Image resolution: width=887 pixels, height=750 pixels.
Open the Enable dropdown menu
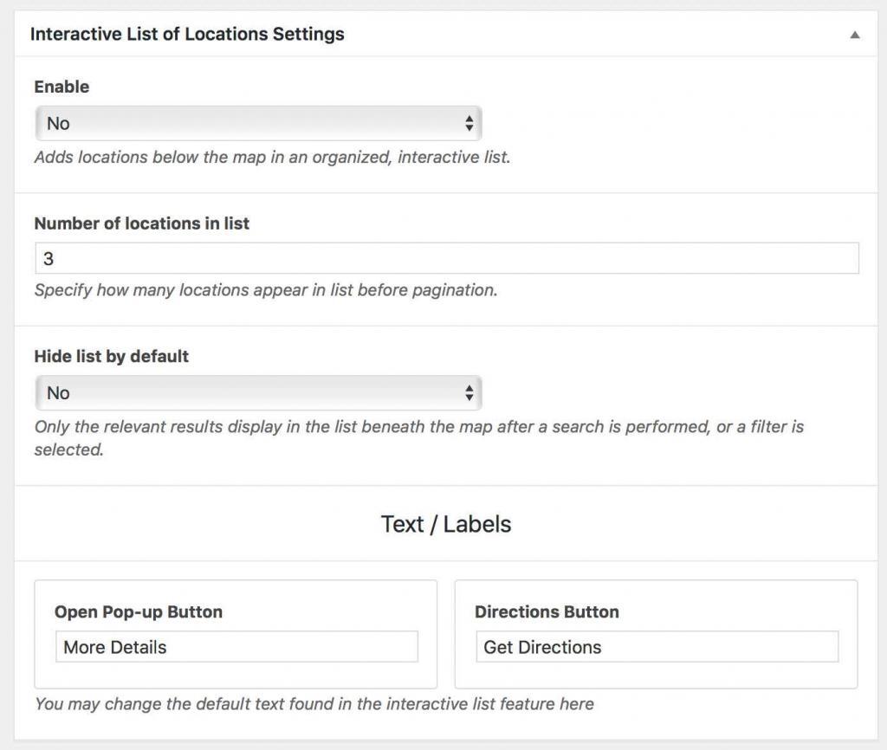pos(257,124)
